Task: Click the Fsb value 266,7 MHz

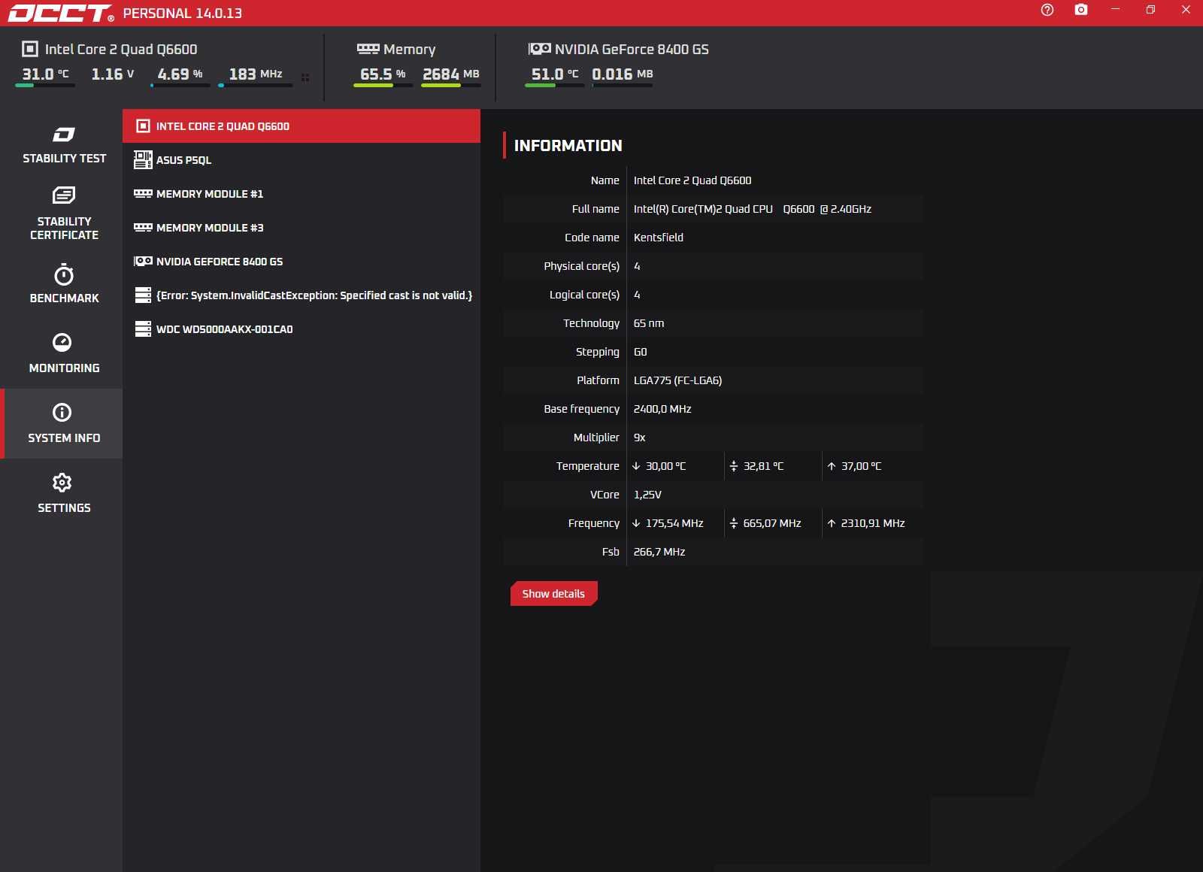Action: [x=659, y=552]
